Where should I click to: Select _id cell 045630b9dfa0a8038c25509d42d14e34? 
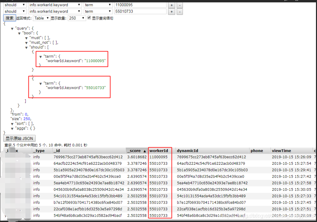88,189
